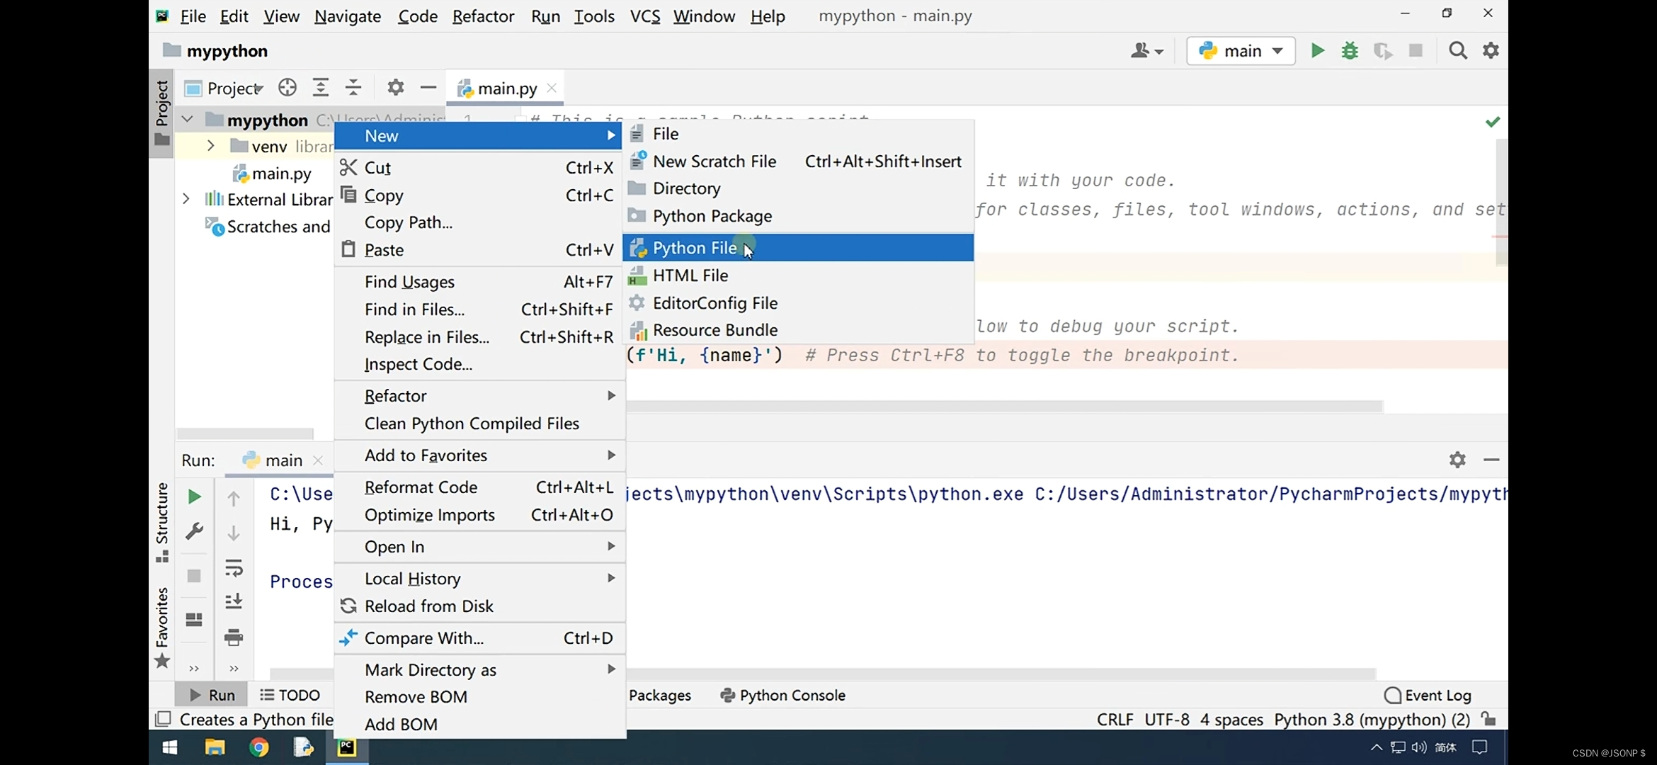The height and width of the screenshot is (765, 1657).
Task: Open Chrome from Windows taskbar
Action: pyautogui.click(x=259, y=747)
